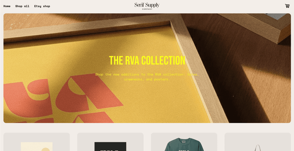Go to the Home nav link
The height and width of the screenshot is (151, 294).
tap(7, 6)
